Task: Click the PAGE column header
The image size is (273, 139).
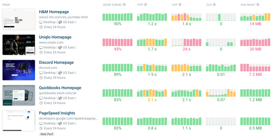Action: [x=6, y=5]
